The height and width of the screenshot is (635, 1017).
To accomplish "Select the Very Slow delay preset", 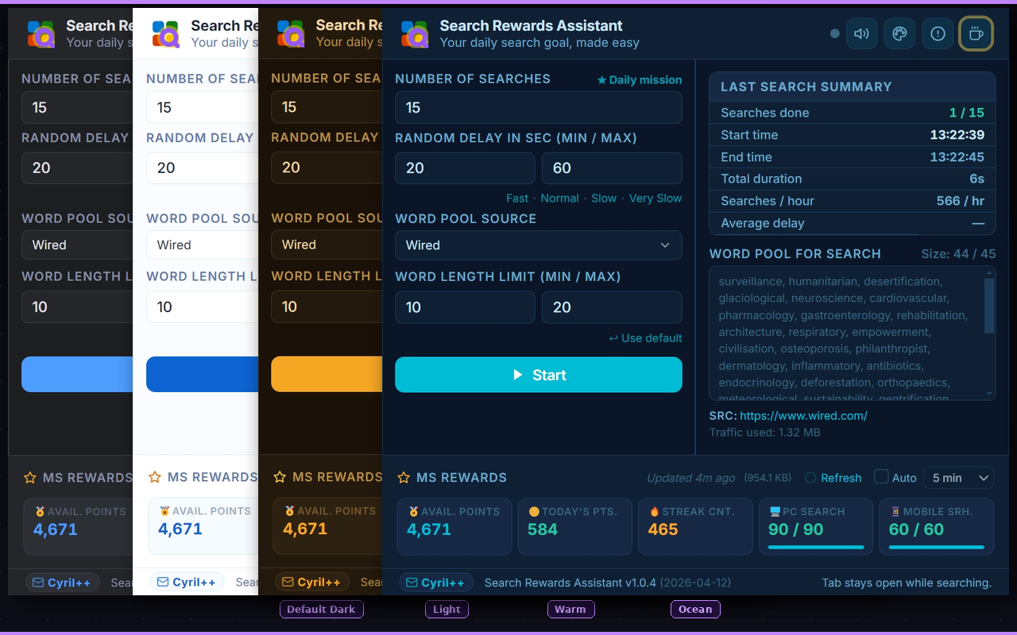I will coord(655,198).
